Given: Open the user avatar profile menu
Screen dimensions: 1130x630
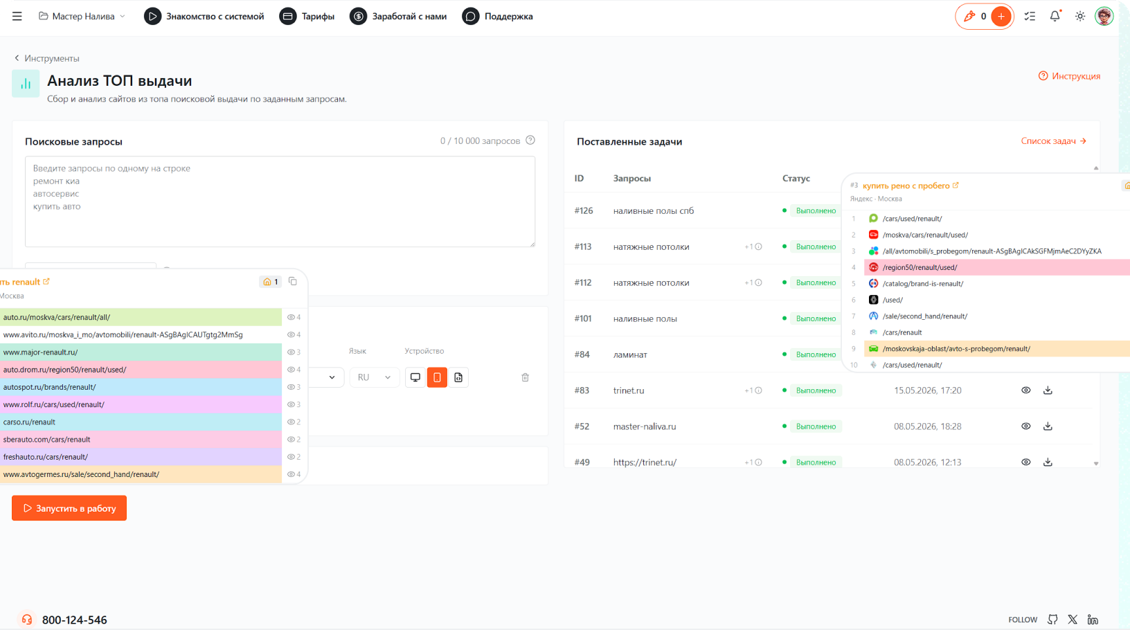Looking at the screenshot, I should pyautogui.click(x=1104, y=16).
